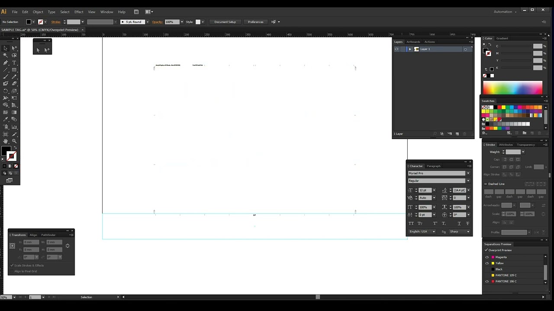Hide the Magenta separation

(487, 257)
